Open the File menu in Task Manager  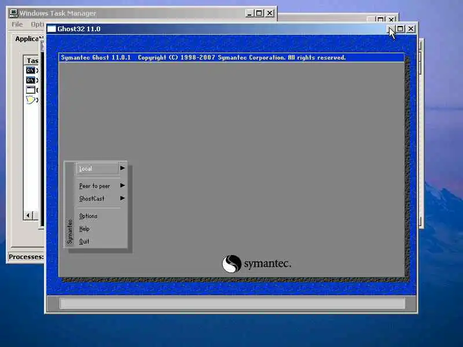[x=17, y=24]
